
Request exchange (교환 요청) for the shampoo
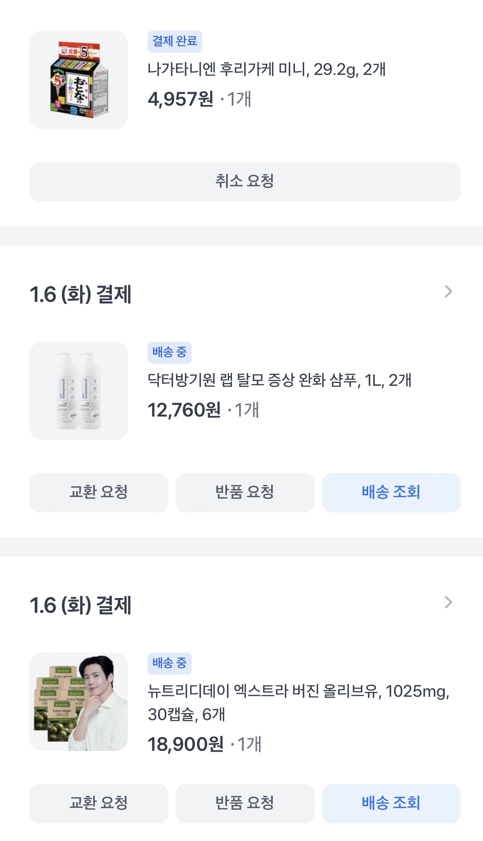[99, 492]
